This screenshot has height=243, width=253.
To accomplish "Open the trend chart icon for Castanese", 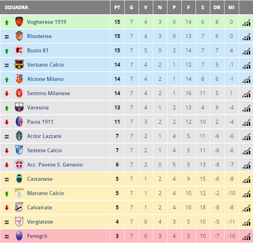I will pyautogui.click(x=246, y=180).
